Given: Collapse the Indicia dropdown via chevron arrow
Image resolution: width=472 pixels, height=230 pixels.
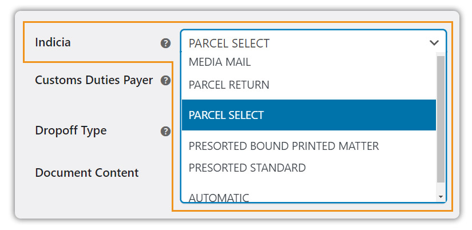Looking at the screenshot, I should [434, 43].
